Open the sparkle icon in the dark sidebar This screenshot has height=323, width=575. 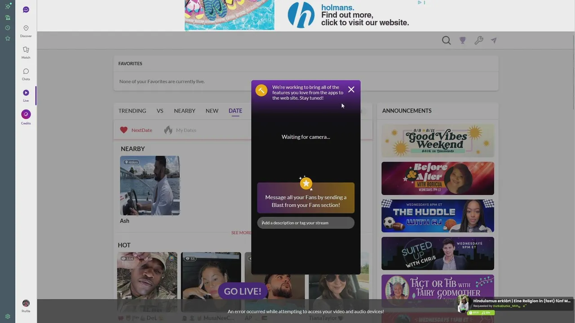(8, 6)
